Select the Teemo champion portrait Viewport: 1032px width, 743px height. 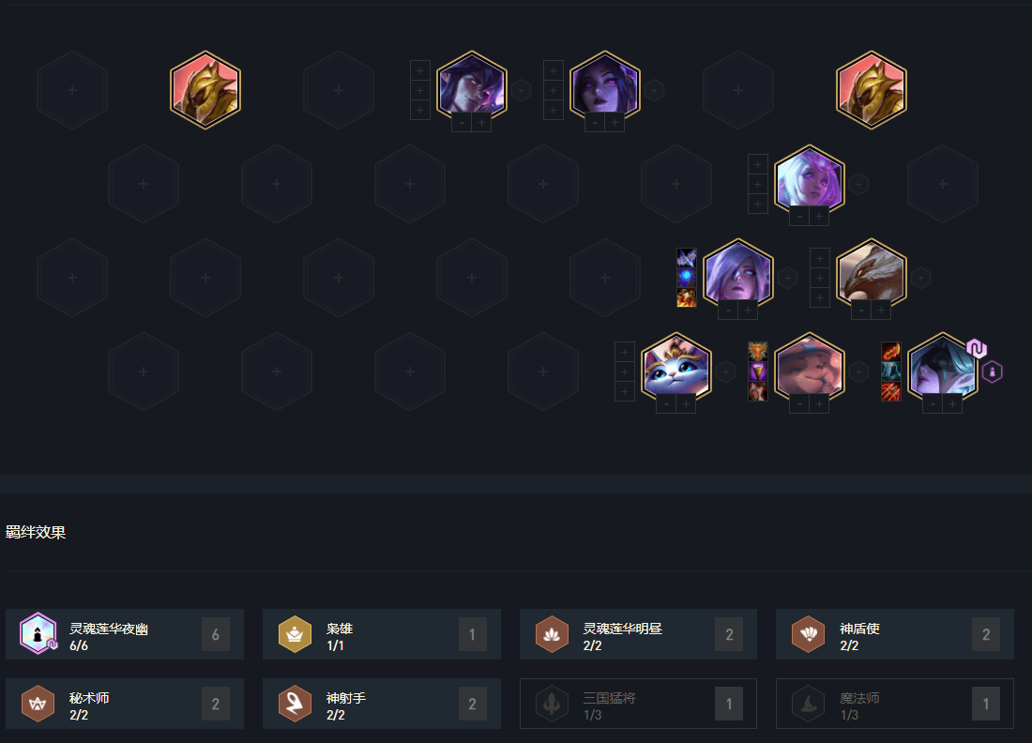pyautogui.click(x=810, y=370)
